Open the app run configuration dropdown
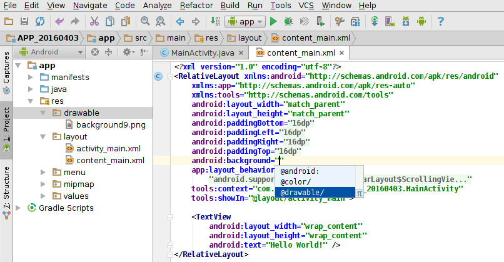This screenshot has height=262, width=504. 245,21
